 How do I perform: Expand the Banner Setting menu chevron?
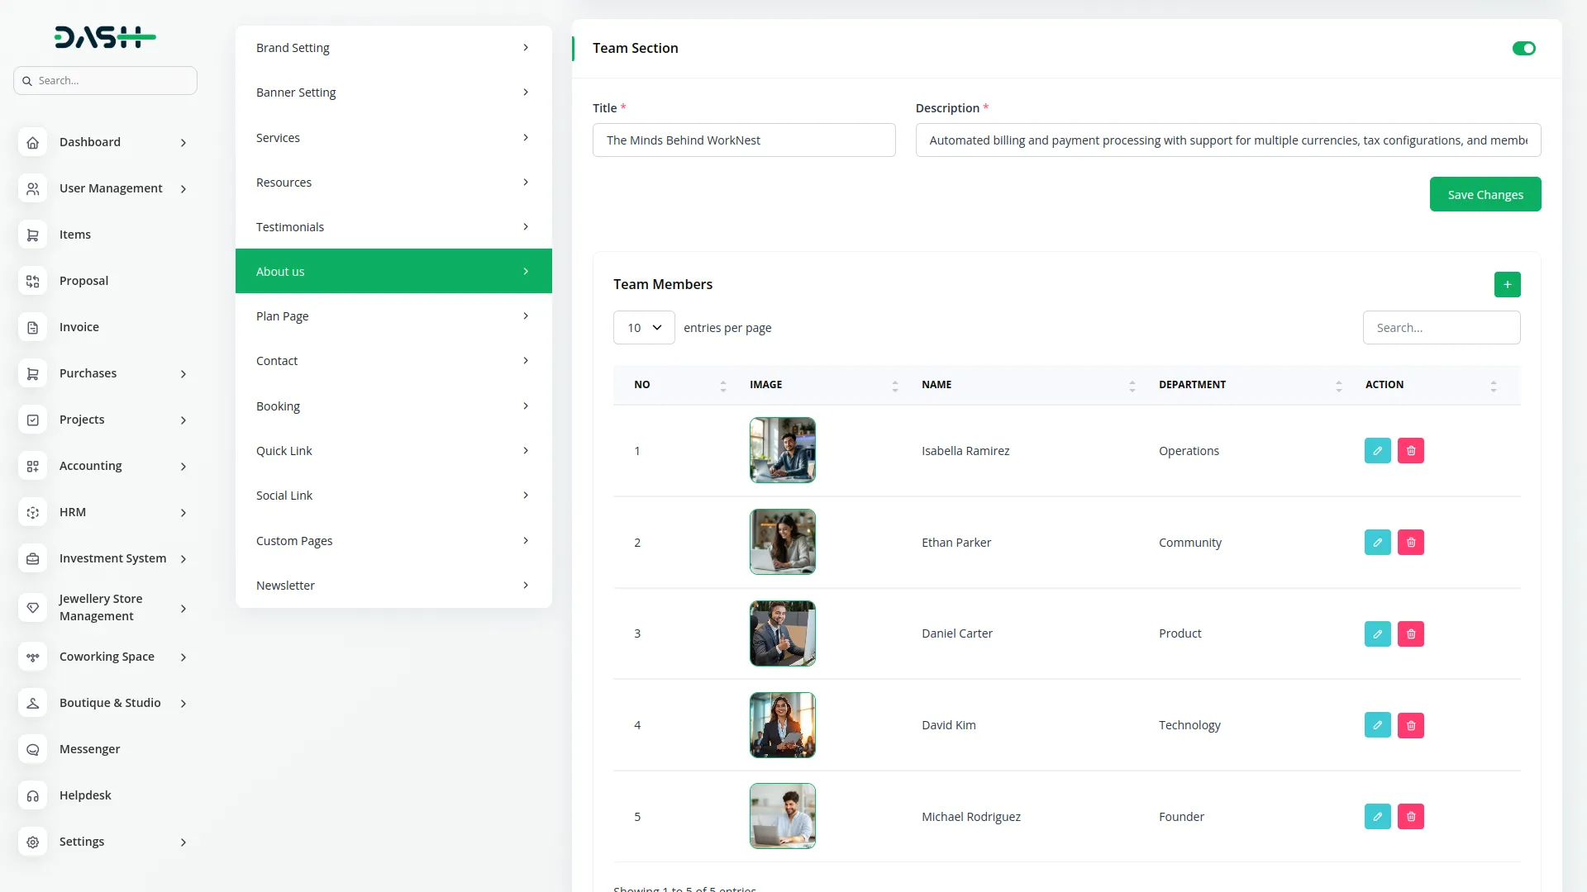tap(527, 93)
